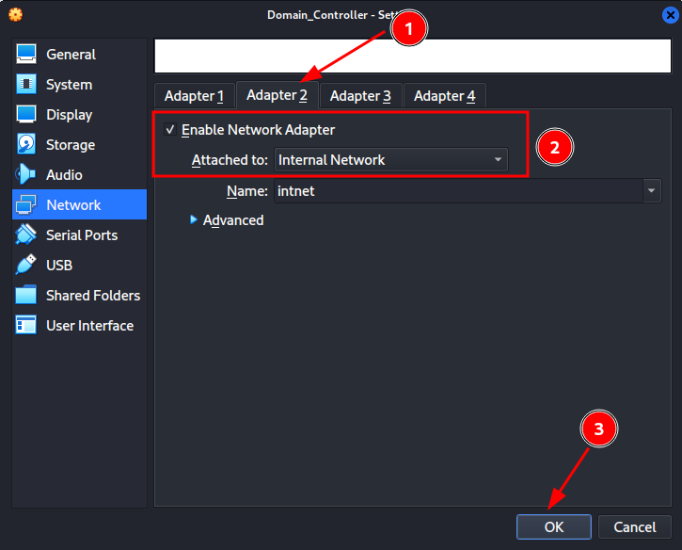
Task: Go to Storage settings
Action: (x=80, y=144)
